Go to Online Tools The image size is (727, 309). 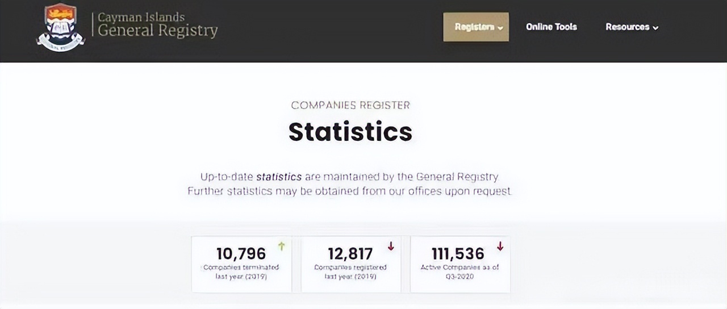551,27
